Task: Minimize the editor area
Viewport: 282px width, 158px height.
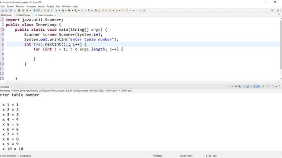Action: [279, 14]
